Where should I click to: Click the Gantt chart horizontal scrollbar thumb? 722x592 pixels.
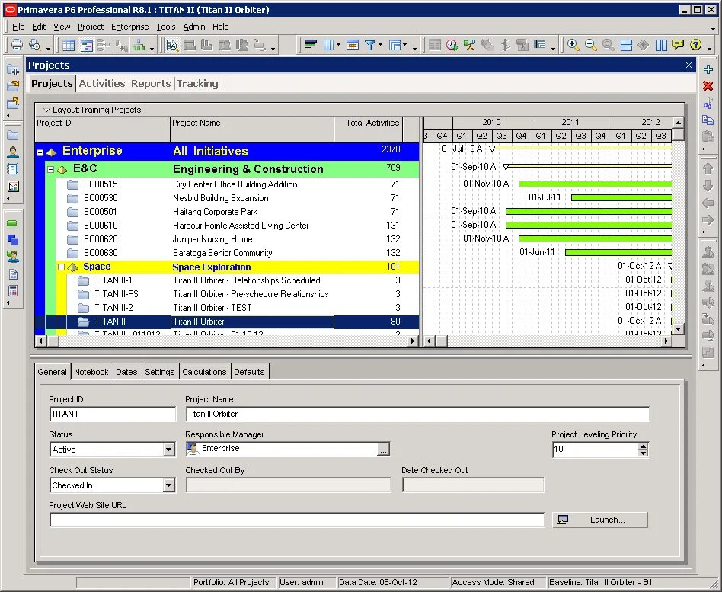[442, 341]
